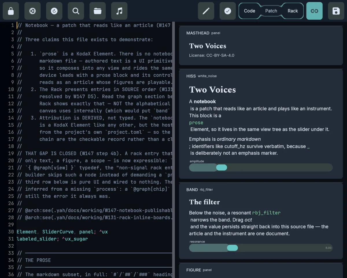Click the '@arch:see' W131-rack-inline-boards comment line
The width and height of the screenshot is (347, 278).
point(95,218)
